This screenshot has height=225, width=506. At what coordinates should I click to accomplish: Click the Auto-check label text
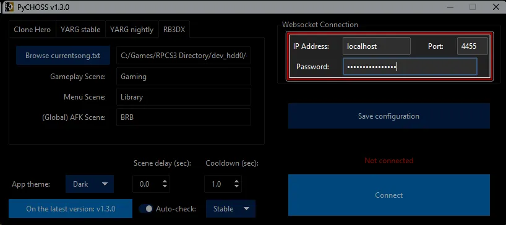click(176, 209)
